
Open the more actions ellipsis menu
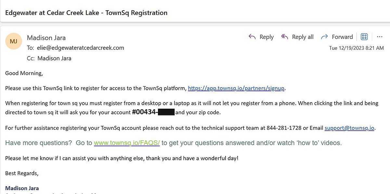(380, 37)
